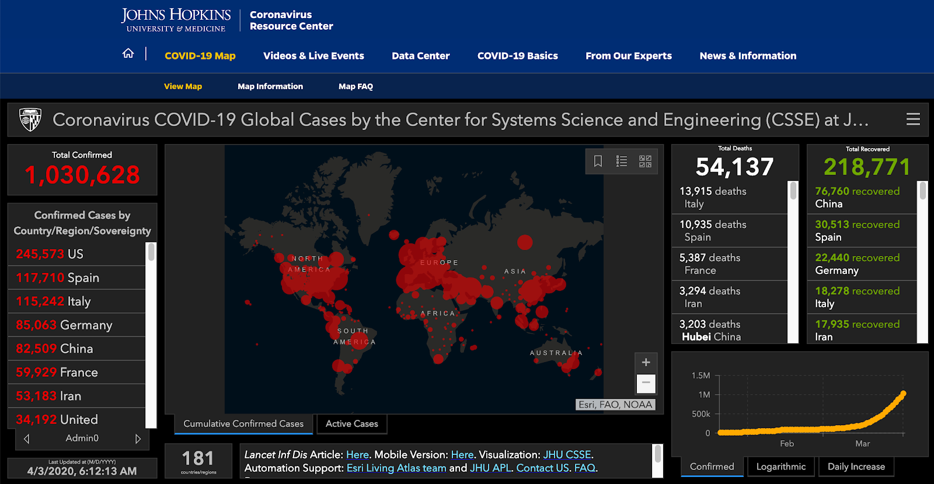Click the 181 countries/regions counter

click(x=198, y=461)
